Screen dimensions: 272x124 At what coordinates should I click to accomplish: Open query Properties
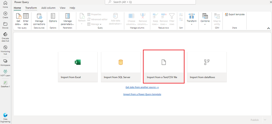94,14
